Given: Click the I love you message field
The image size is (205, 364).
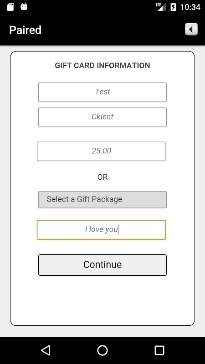Looking at the screenshot, I should tap(101, 230).
